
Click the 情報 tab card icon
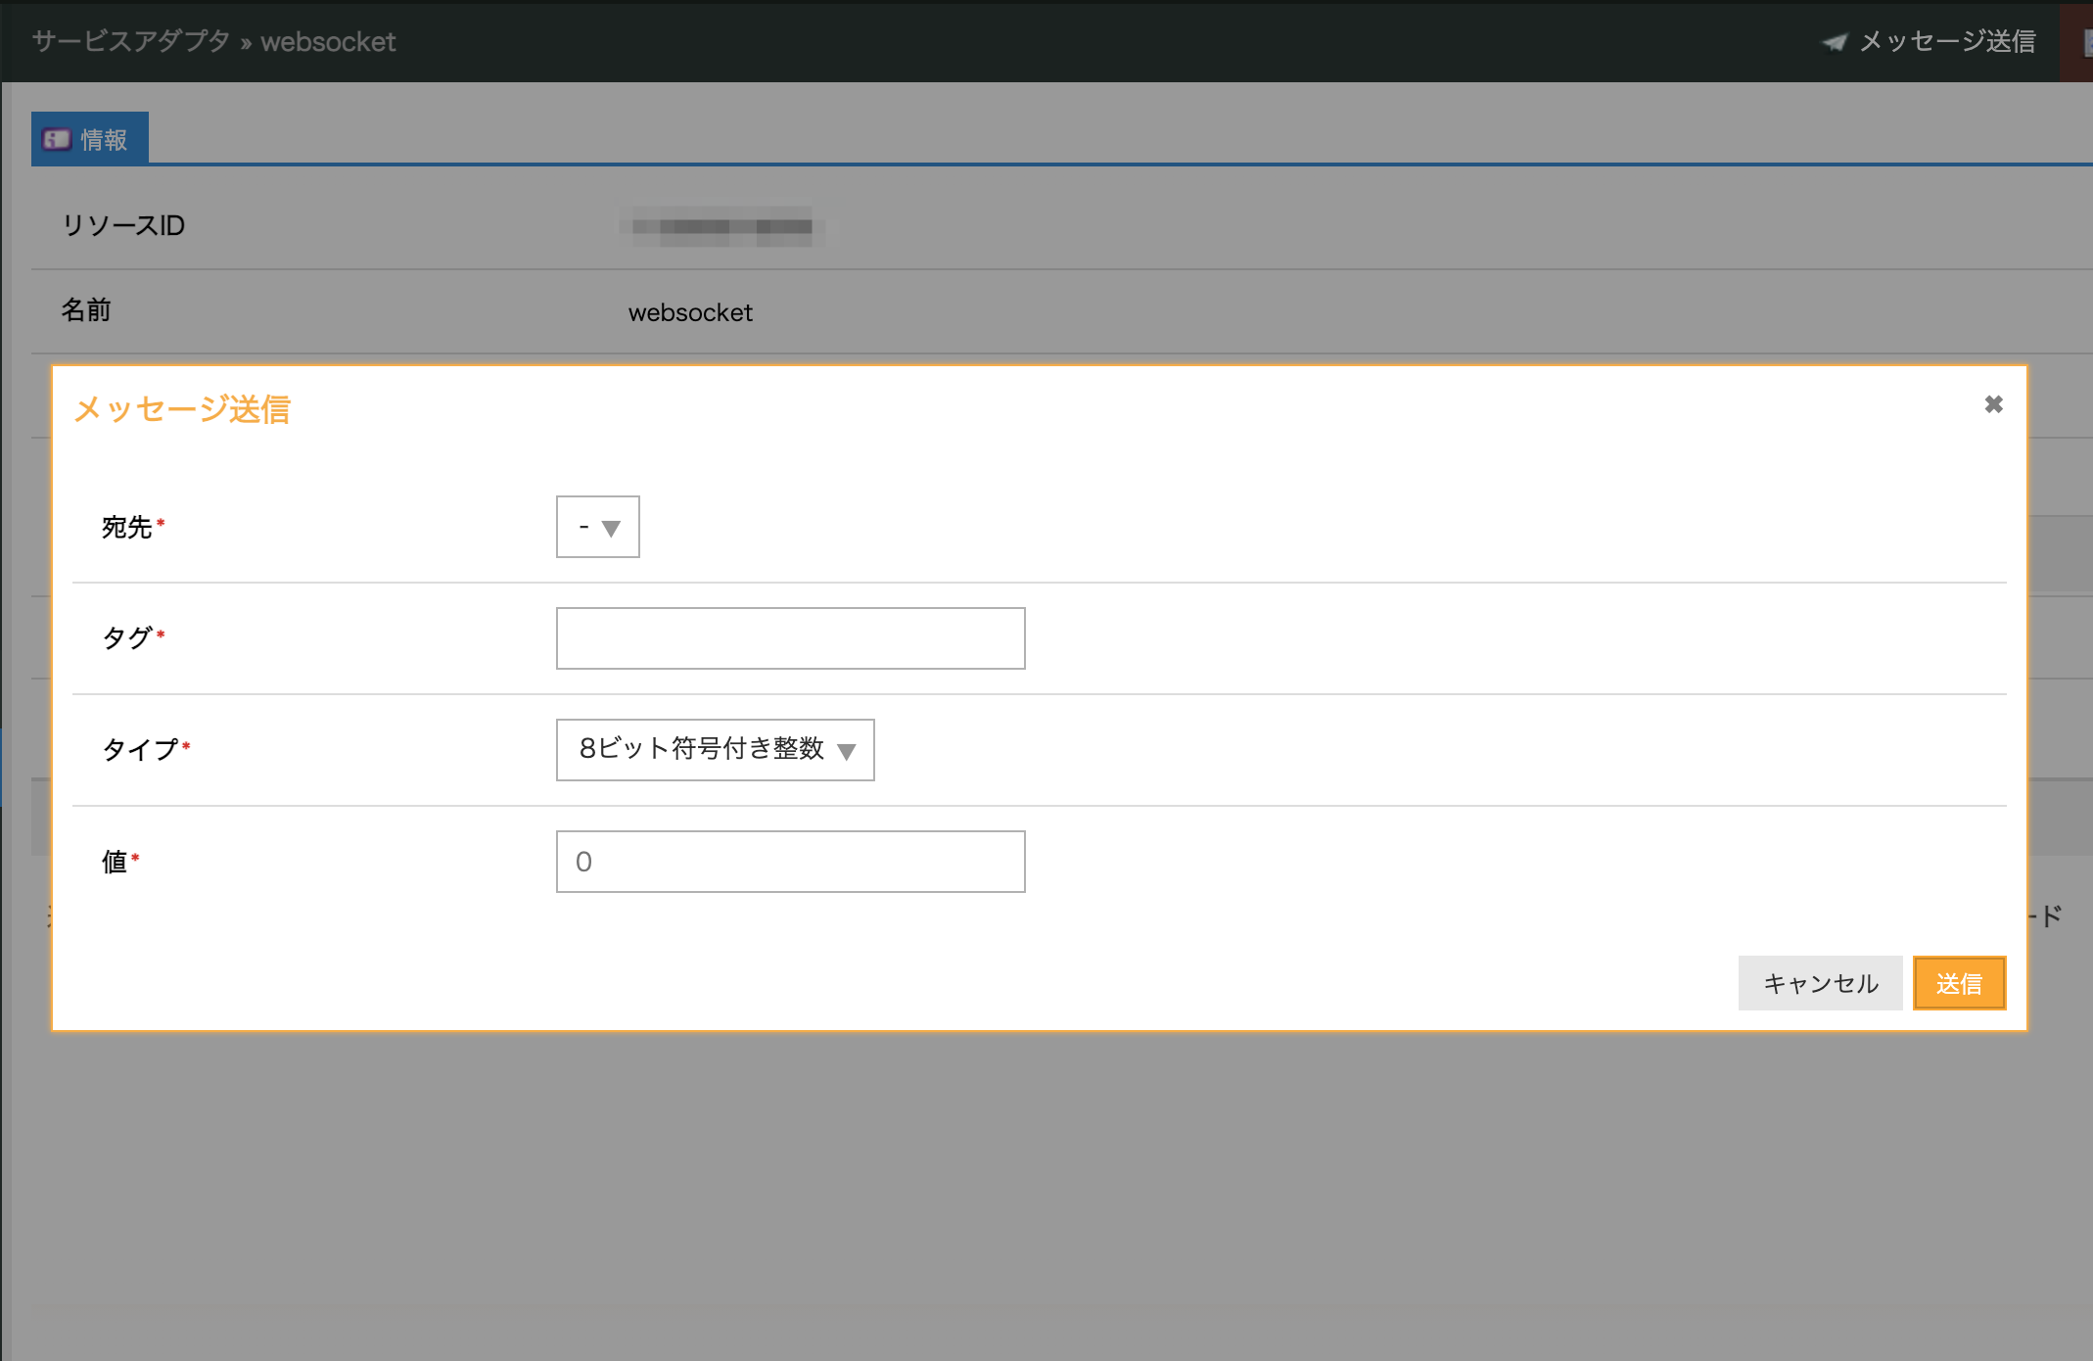tap(57, 140)
